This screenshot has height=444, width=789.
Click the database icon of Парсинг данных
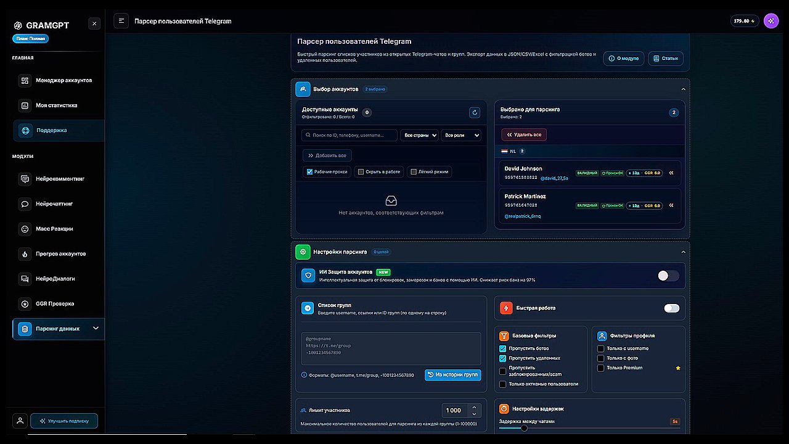25,329
